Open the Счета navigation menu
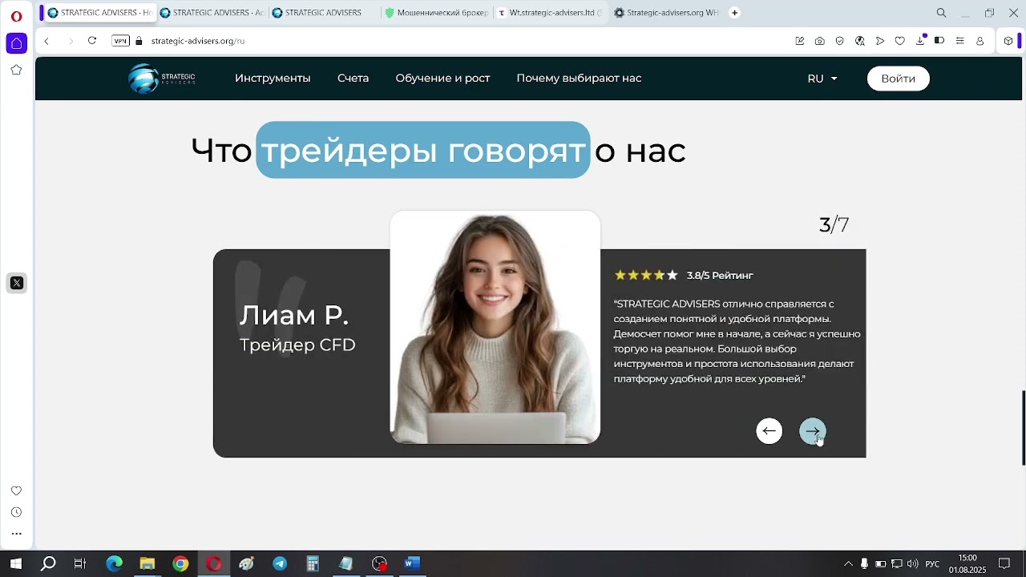 [x=353, y=78]
